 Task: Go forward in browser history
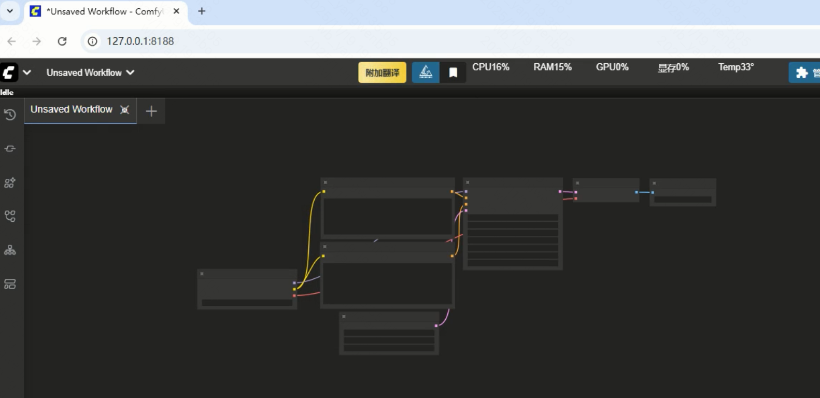click(36, 41)
